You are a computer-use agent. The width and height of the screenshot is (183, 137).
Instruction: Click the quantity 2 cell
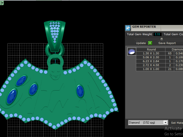[170, 65]
